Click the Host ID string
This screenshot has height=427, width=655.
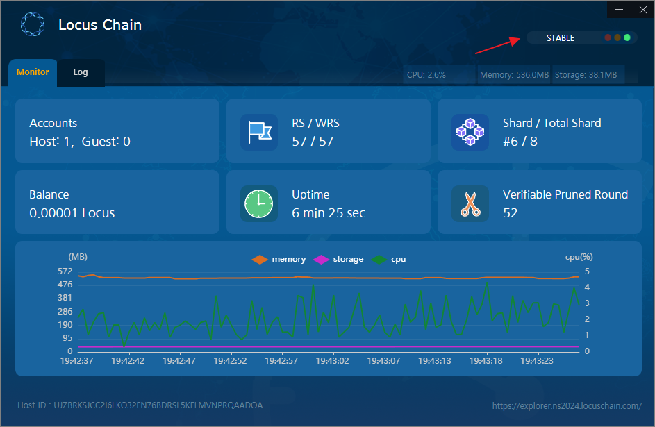pos(140,405)
